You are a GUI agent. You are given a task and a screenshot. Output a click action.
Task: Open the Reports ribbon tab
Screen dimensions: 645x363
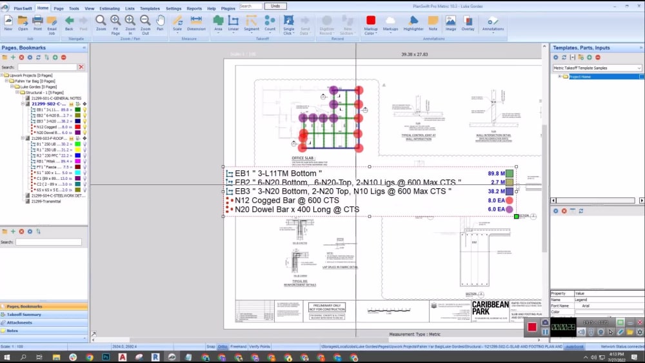click(x=194, y=8)
